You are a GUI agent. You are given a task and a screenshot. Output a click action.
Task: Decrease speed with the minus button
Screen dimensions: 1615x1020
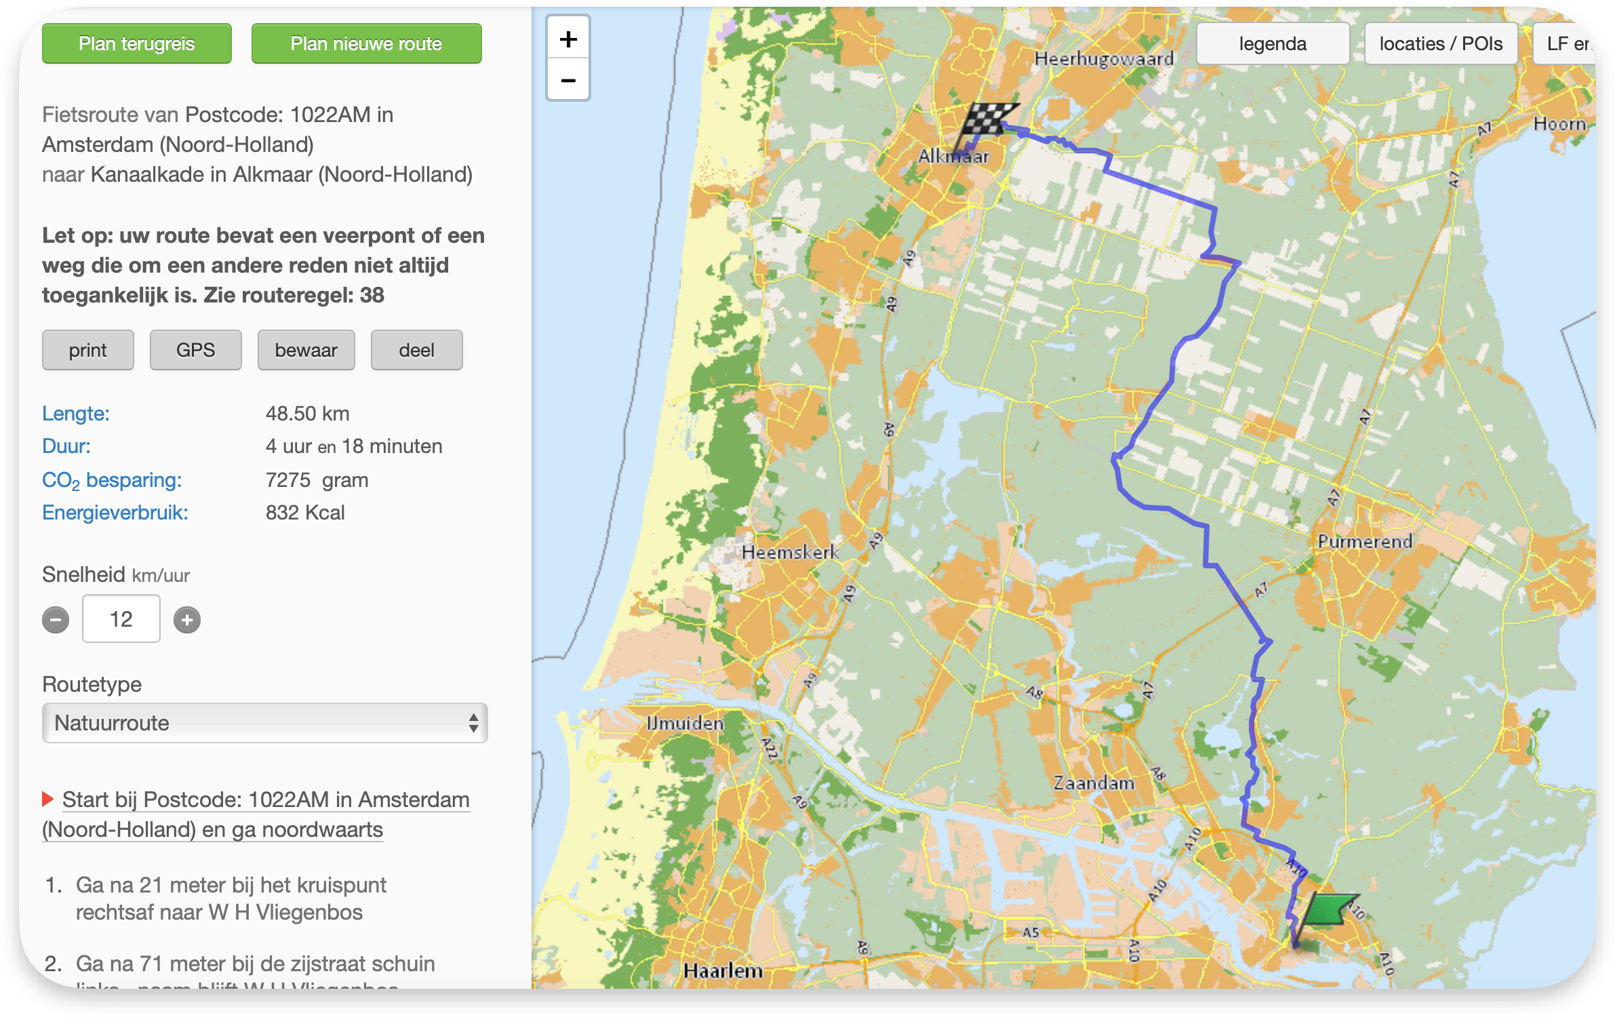pyautogui.click(x=56, y=620)
